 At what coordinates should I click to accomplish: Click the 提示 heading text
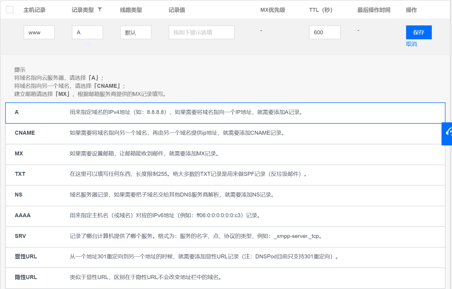(20, 70)
